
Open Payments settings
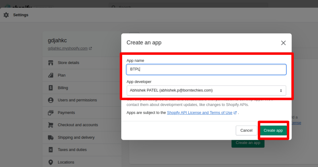coord(82,113)
